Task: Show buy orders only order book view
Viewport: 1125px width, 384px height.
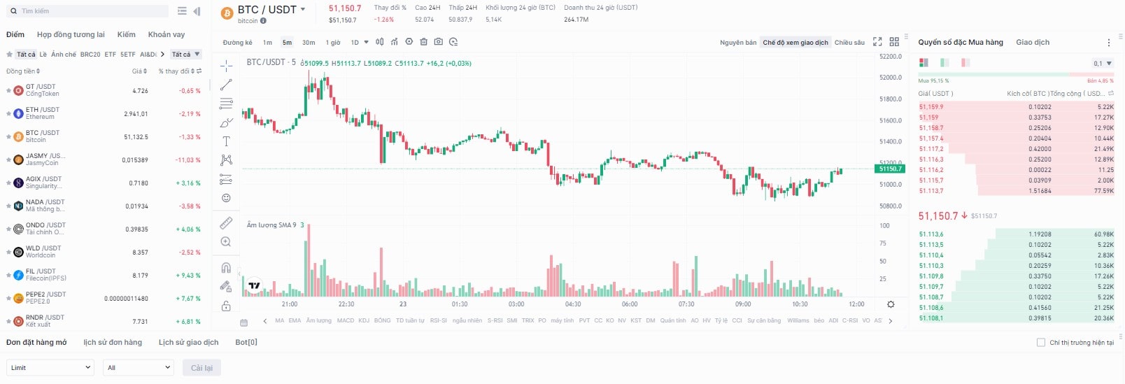Action: pyautogui.click(x=944, y=63)
